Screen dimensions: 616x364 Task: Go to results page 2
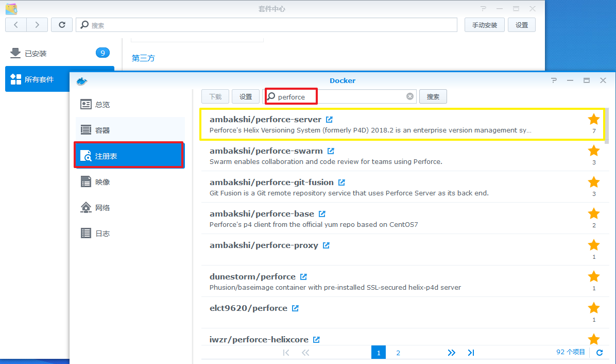click(x=398, y=353)
